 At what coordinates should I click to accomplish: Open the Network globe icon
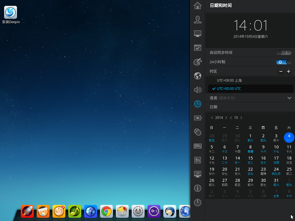[x=198, y=76]
